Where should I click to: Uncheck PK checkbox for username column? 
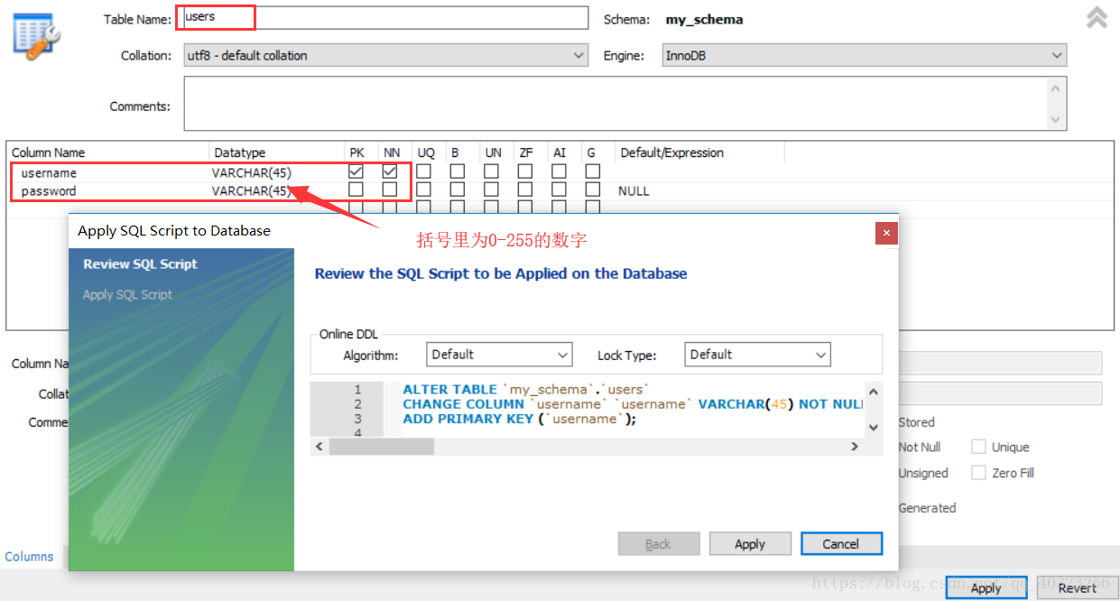pos(356,171)
